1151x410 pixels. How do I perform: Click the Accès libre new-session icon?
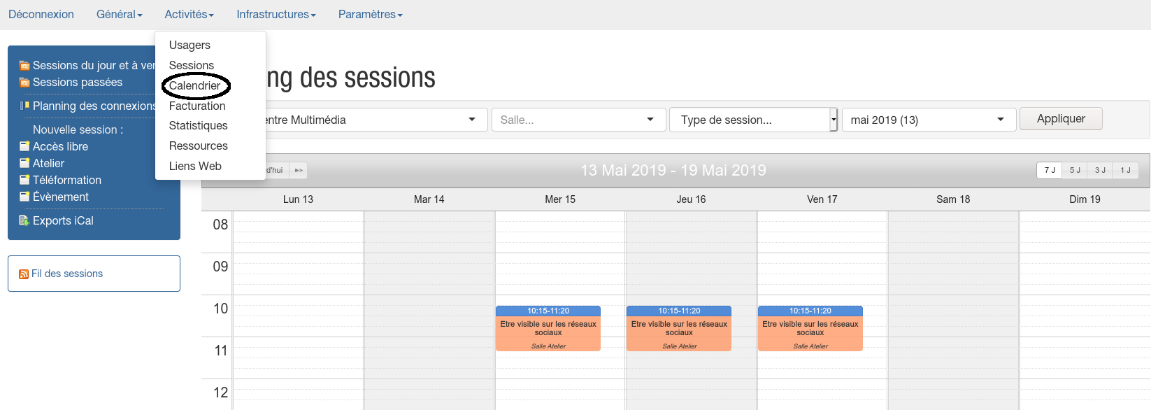pyautogui.click(x=24, y=147)
